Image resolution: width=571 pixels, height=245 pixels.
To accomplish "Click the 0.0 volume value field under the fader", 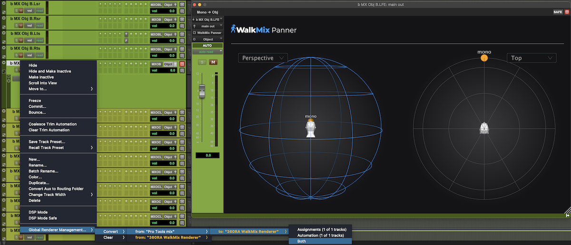I will pos(207,155).
